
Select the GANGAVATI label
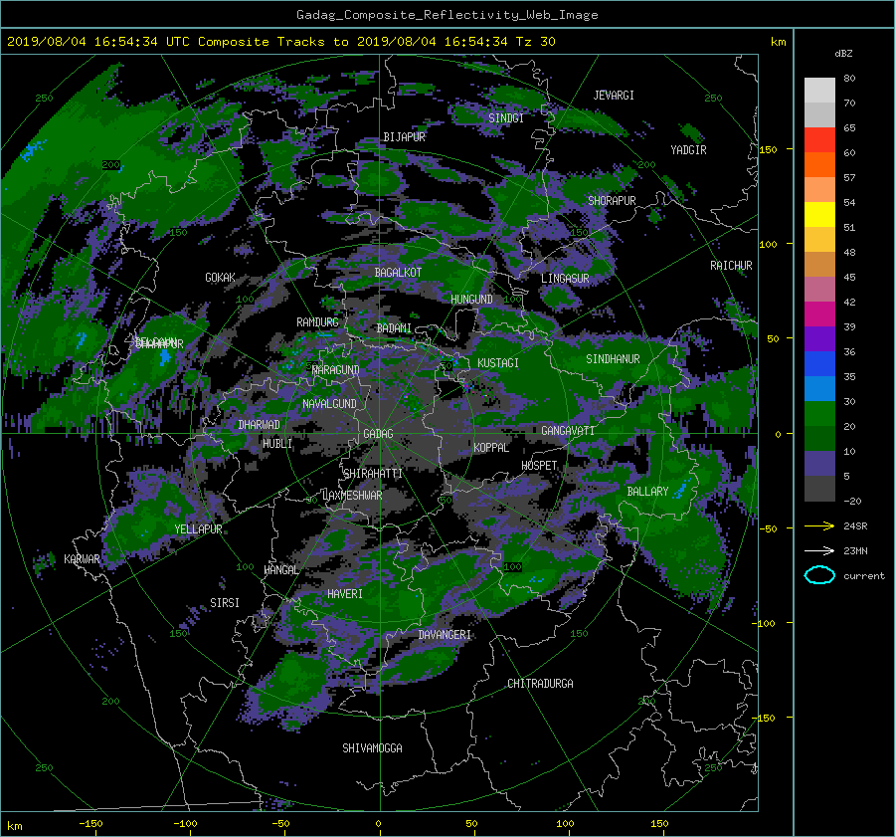click(x=568, y=431)
